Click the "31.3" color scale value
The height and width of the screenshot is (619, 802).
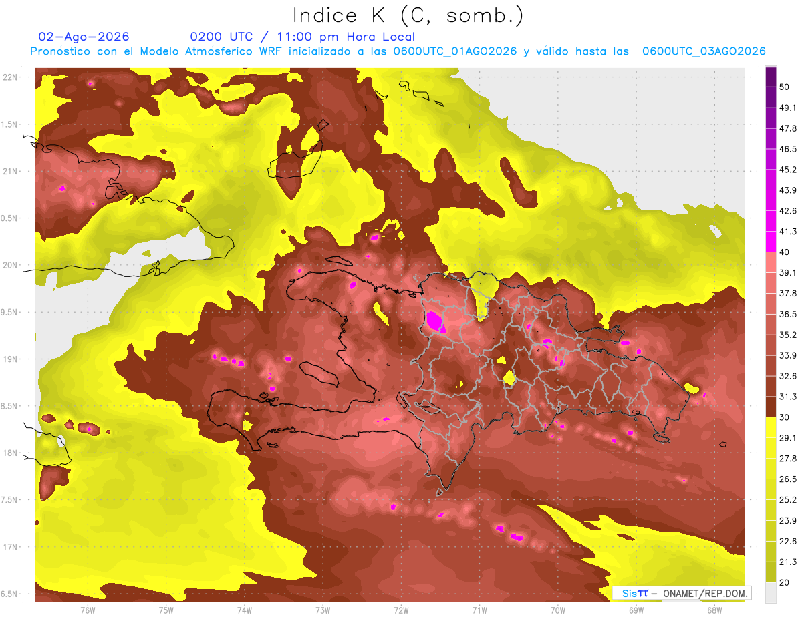pyautogui.click(x=789, y=397)
